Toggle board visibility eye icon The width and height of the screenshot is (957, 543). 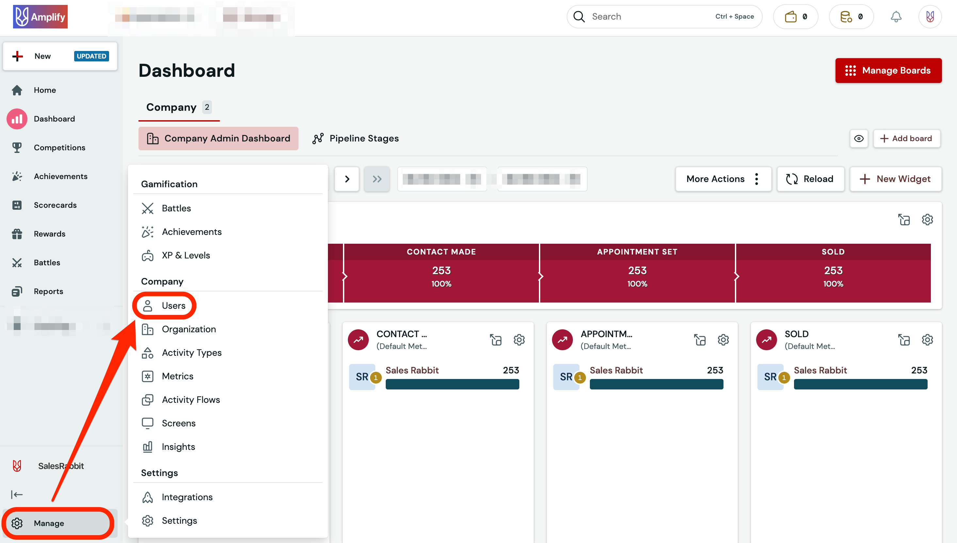pyautogui.click(x=859, y=139)
